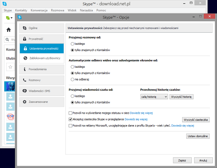This screenshot has width=217, height=168.
Task: Click the blocked-circle icon beside Zablokowani użytkownicy
Action: [25, 58]
